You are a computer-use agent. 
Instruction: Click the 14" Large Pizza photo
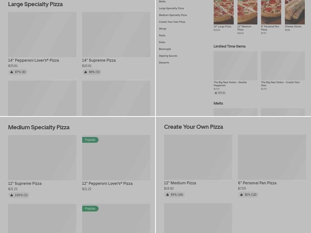tap(223, 12)
